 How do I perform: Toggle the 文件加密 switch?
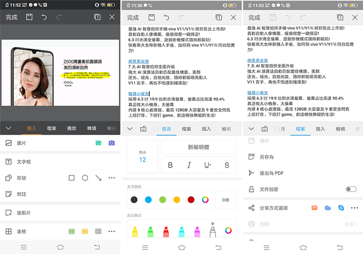coord(351,189)
